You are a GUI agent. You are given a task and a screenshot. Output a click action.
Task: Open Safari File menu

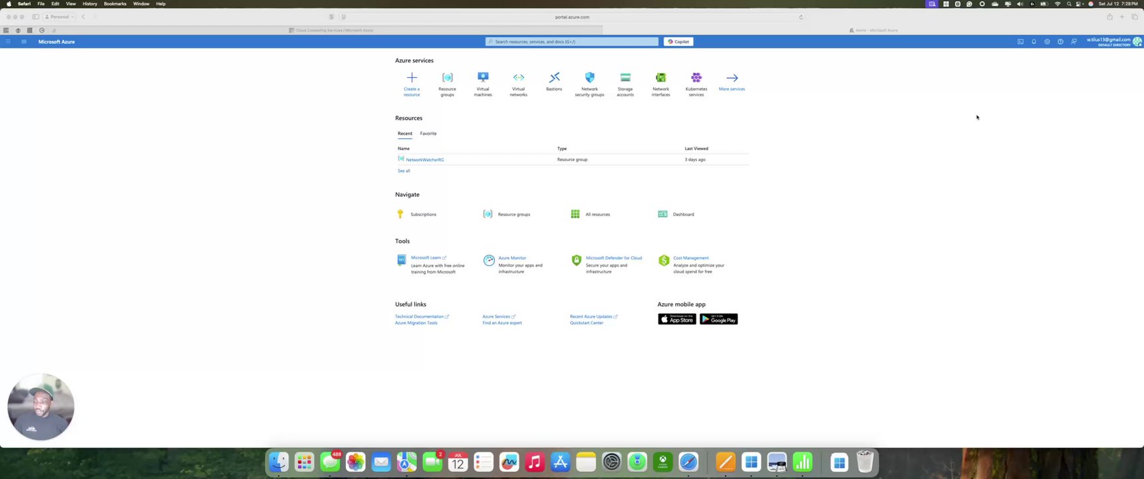pos(41,3)
